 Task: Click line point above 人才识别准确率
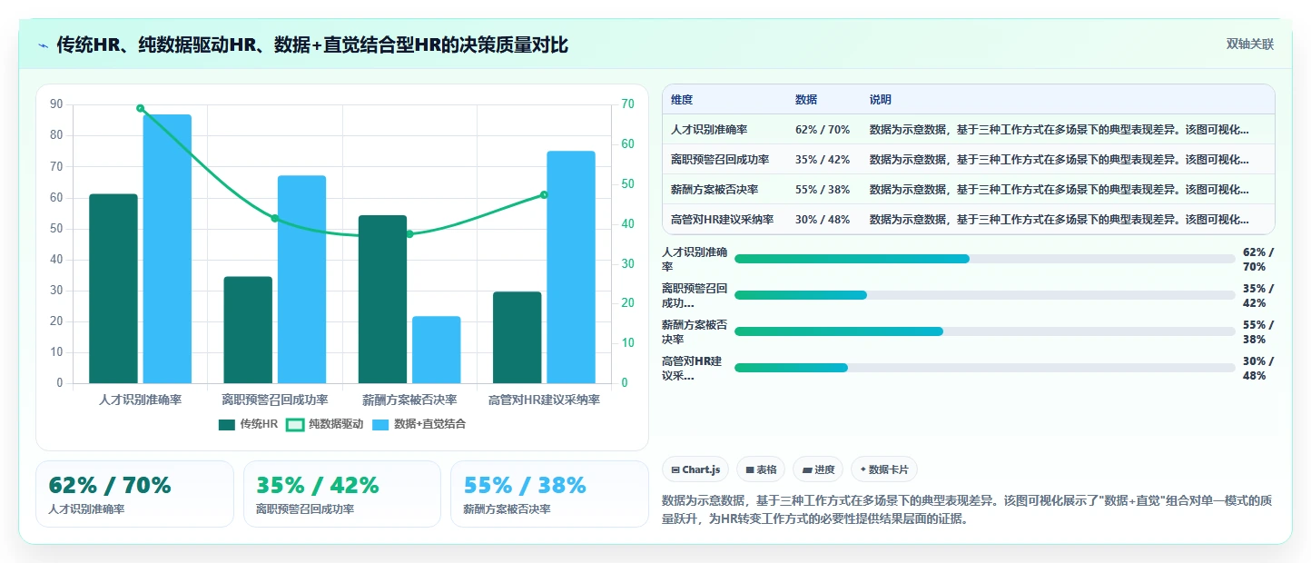(x=141, y=108)
